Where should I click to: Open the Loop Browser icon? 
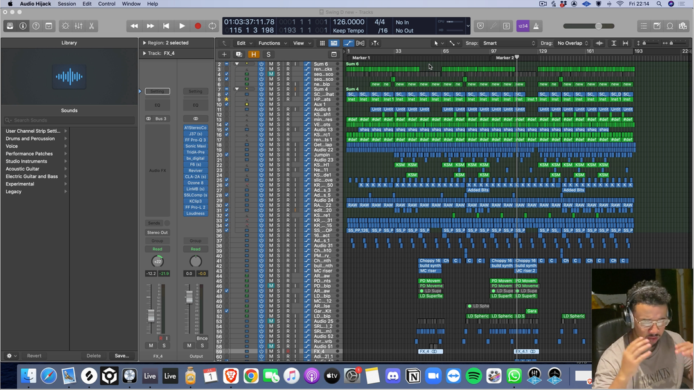(x=670, y=26)
